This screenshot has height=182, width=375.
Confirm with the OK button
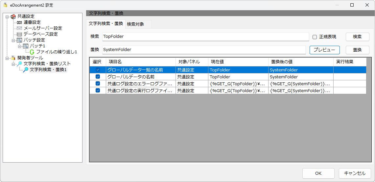(x=318, y=173)
